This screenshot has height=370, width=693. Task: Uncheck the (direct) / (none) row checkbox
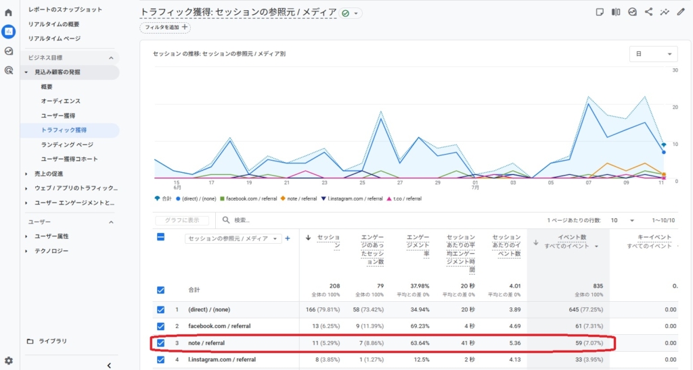tap(161, 310)
